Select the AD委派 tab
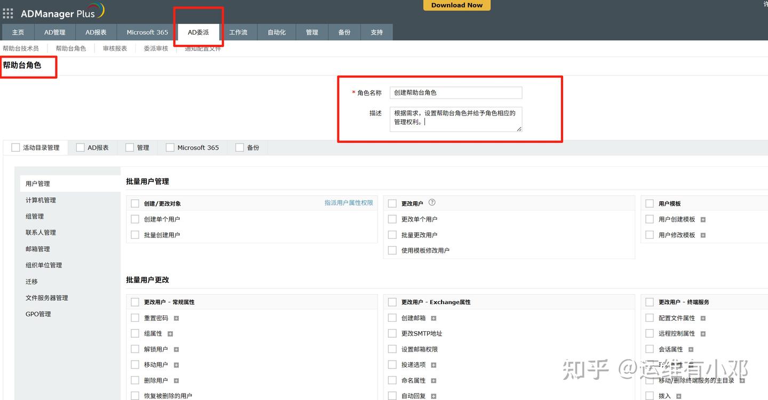The height and width of the screenshot is (400, 768). click(198, 32)
